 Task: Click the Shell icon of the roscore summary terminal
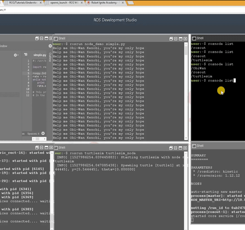click(194, 146)
